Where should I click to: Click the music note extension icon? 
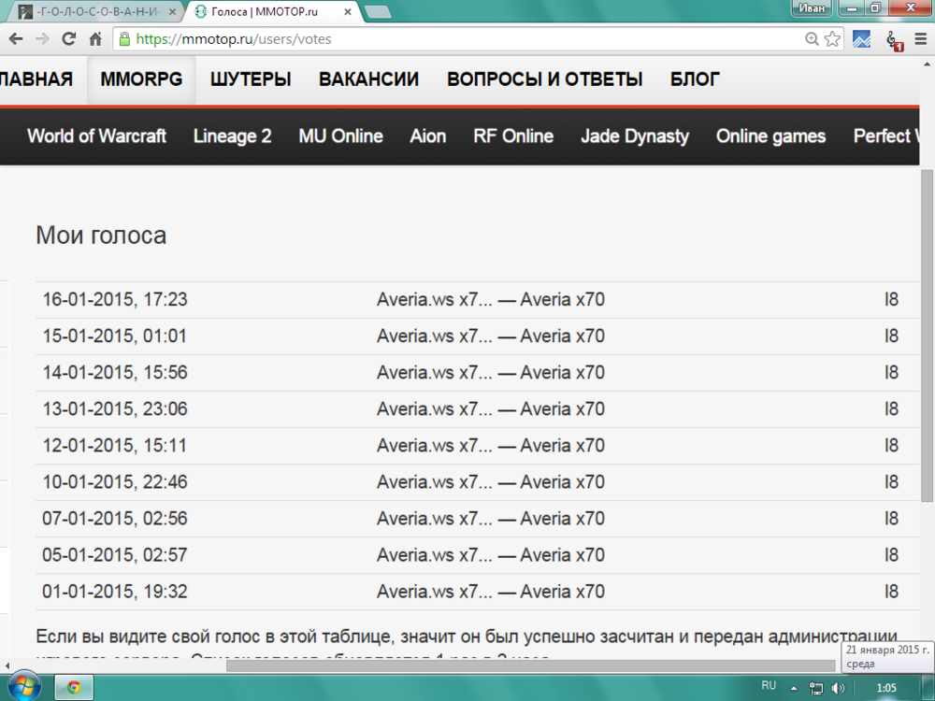[893, 39]
